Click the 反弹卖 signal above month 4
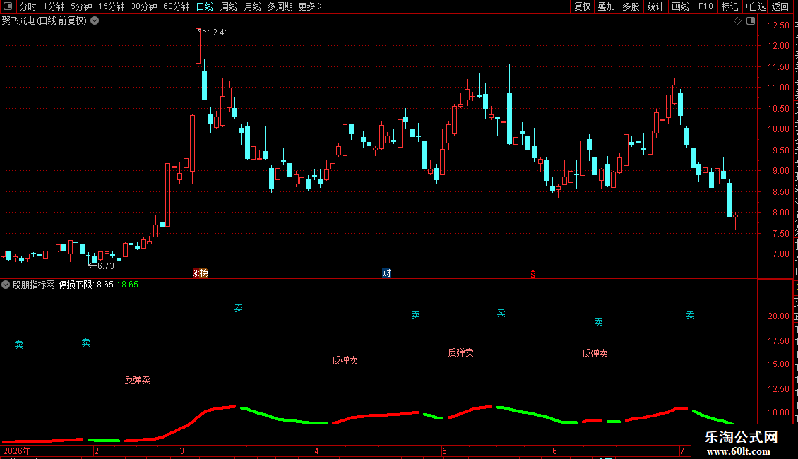This screenshot has width=798, height=459. [345, 360]
